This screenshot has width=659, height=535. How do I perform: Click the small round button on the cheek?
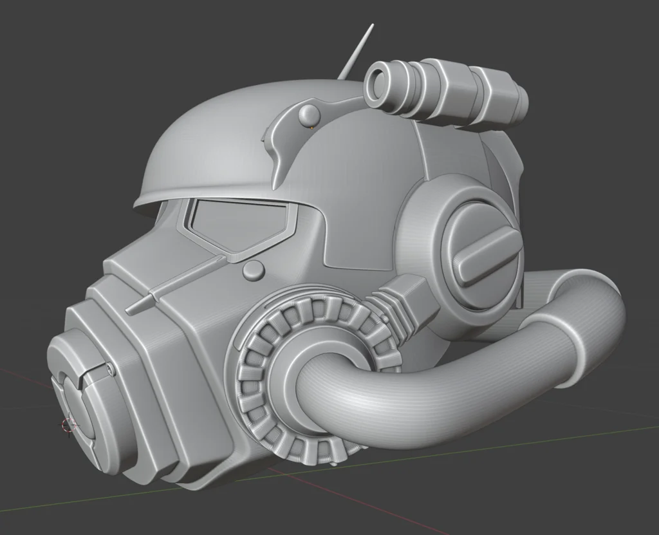pyautogui.click(x=254, y=270)
